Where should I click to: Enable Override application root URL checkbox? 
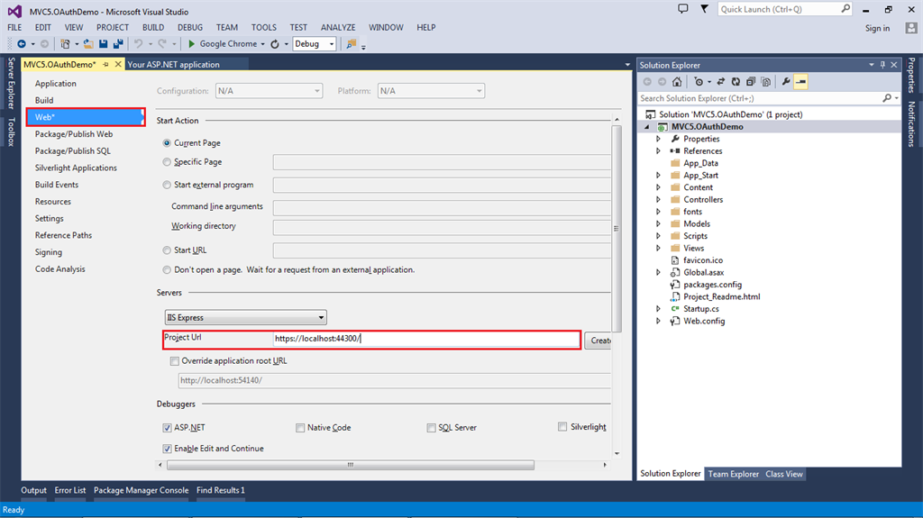[175, 361]
